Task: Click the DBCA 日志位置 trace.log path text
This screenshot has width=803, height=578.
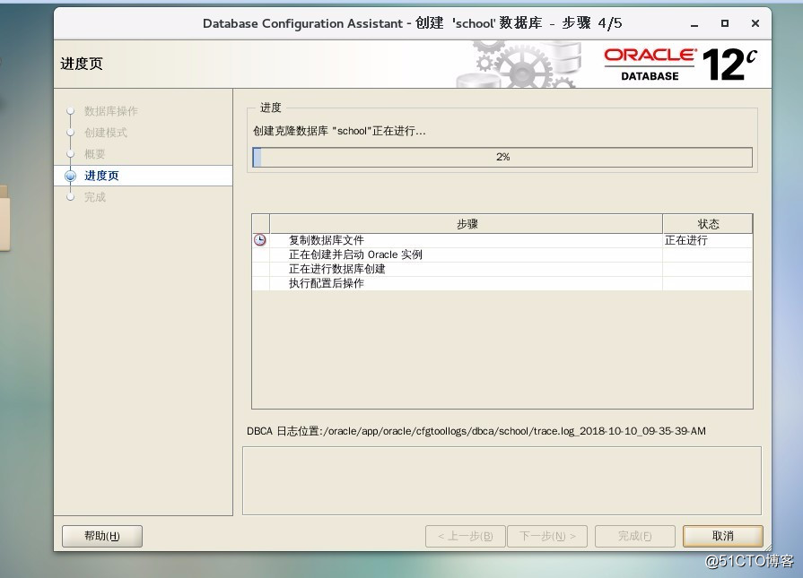Action: 476,431
